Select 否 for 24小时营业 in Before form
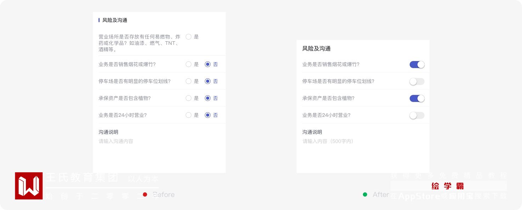This screenshot has height=210, width=522. pyautogui.click(x=208, y=115)
